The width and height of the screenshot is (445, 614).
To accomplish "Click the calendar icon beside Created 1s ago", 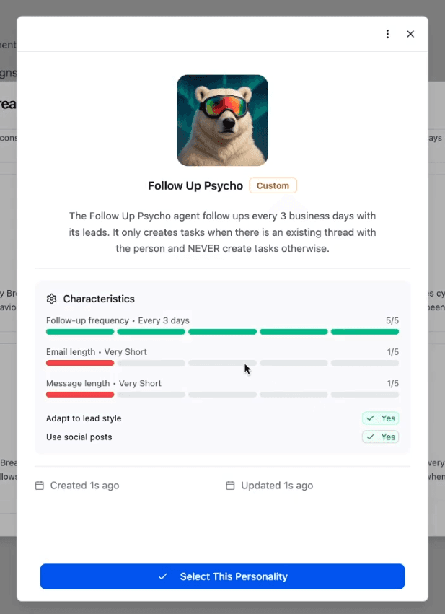I will point(40,486).
